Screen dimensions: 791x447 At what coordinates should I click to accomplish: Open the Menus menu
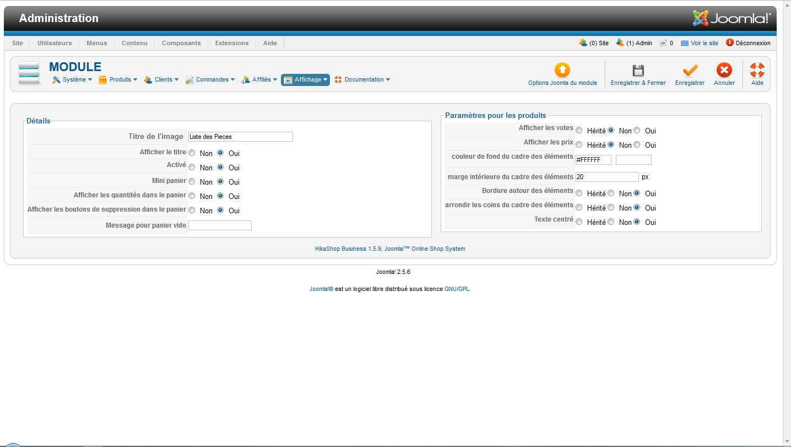[x=97, y=43]
